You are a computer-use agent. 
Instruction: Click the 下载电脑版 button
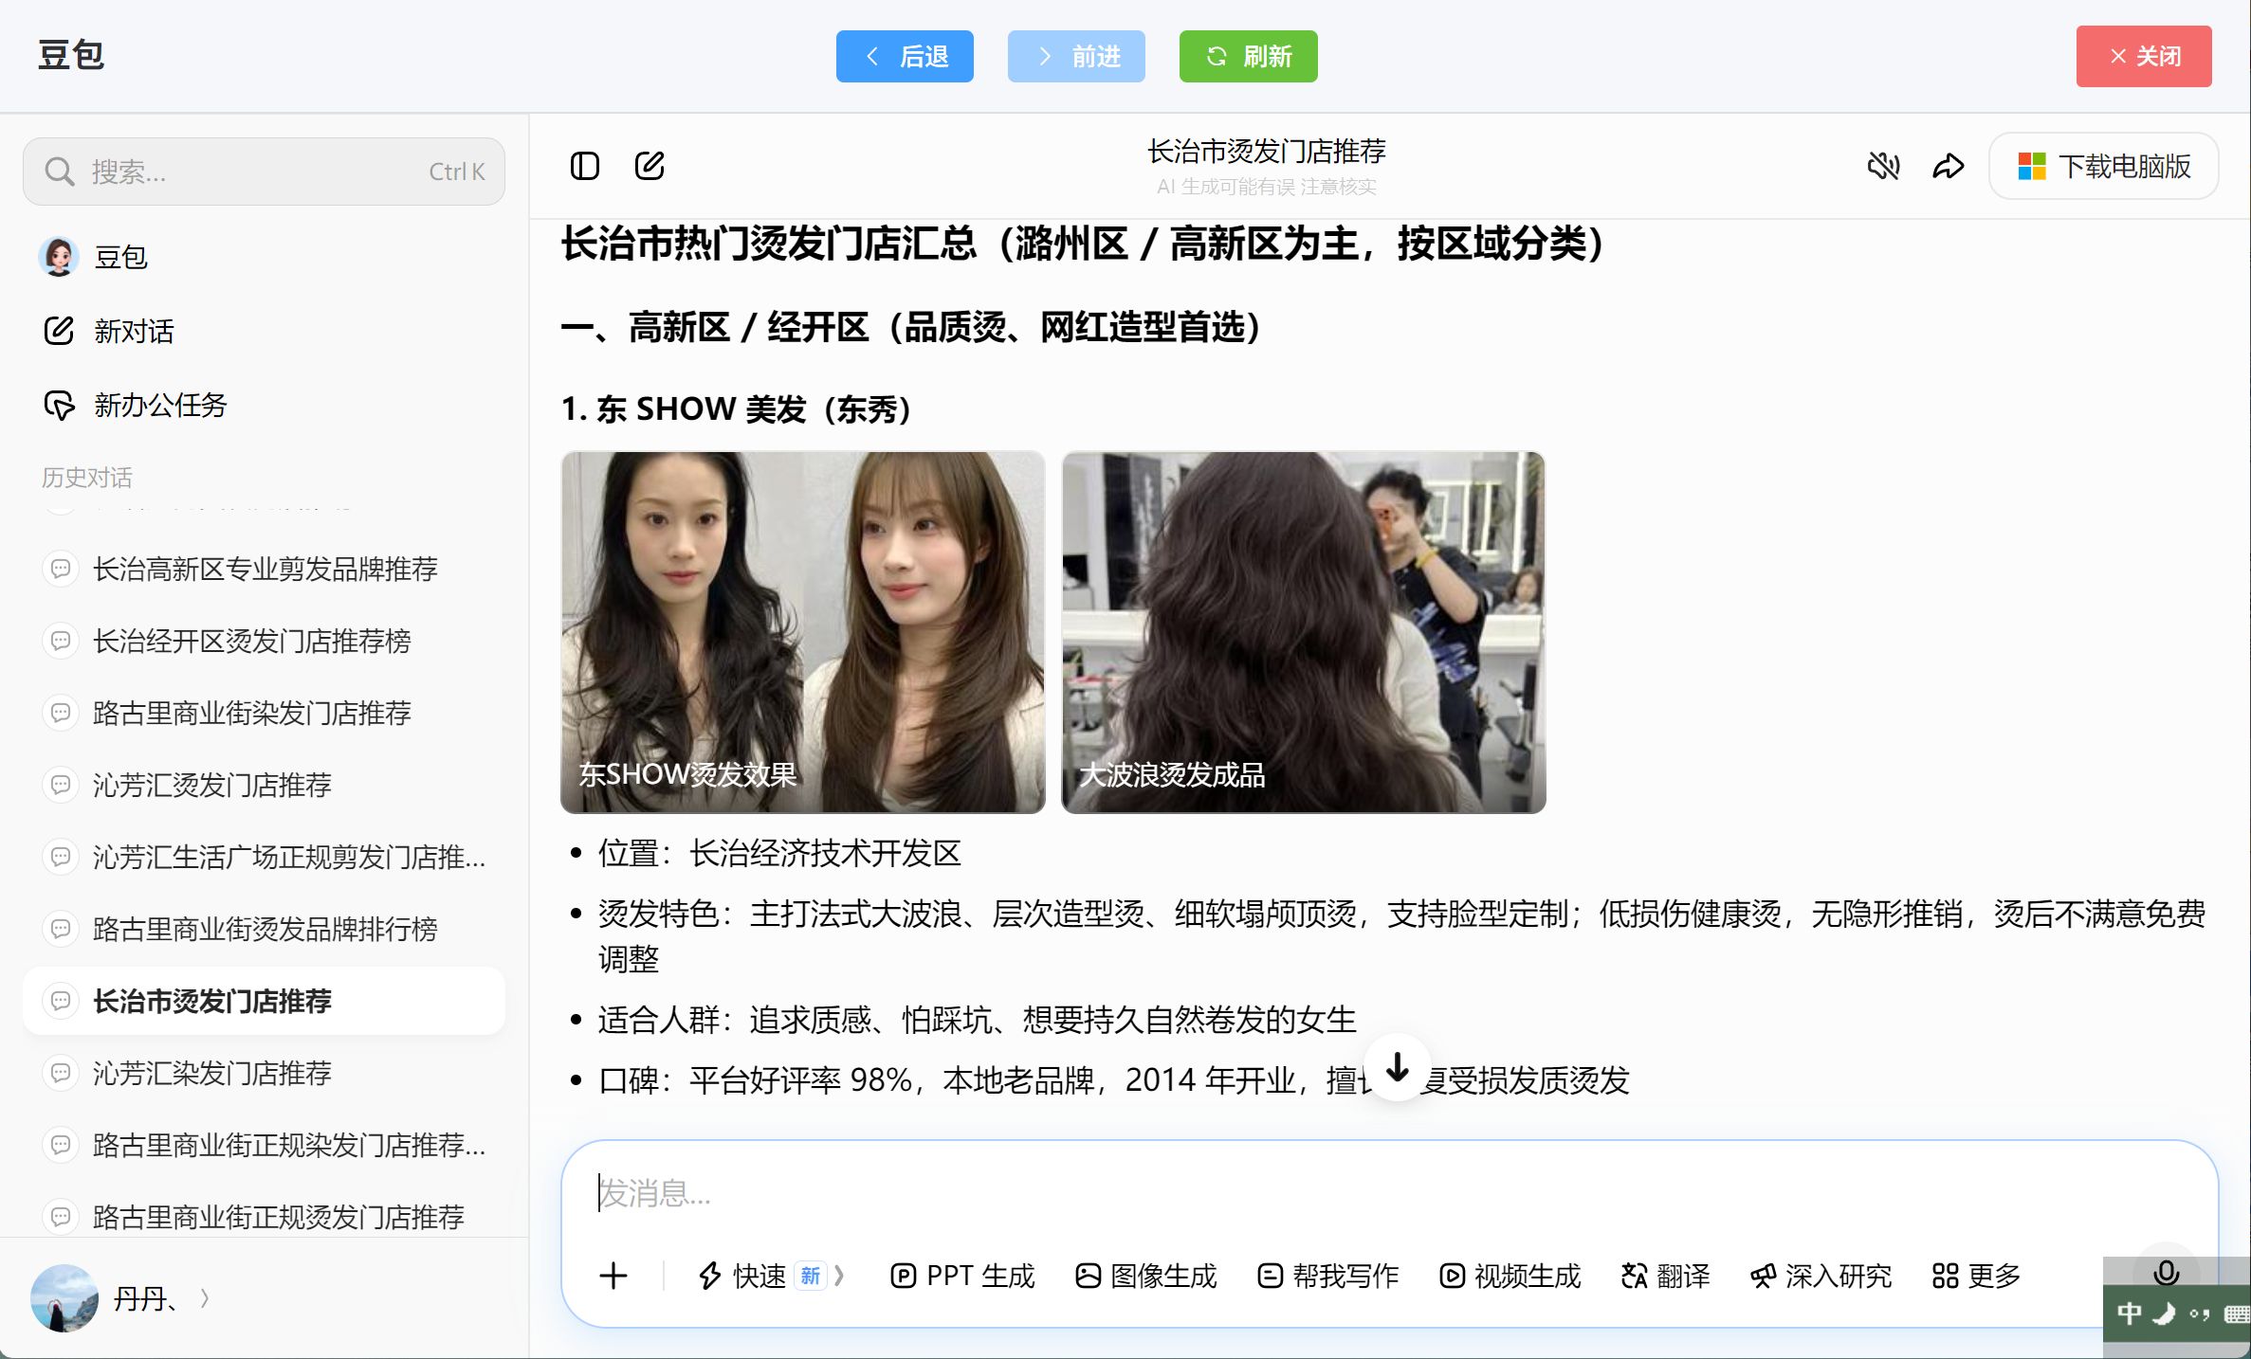point(2103,166)
